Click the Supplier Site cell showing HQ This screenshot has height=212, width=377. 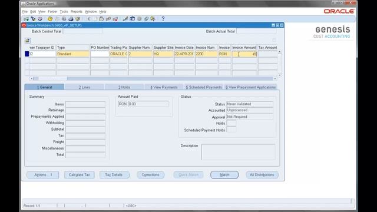(164, 54)
